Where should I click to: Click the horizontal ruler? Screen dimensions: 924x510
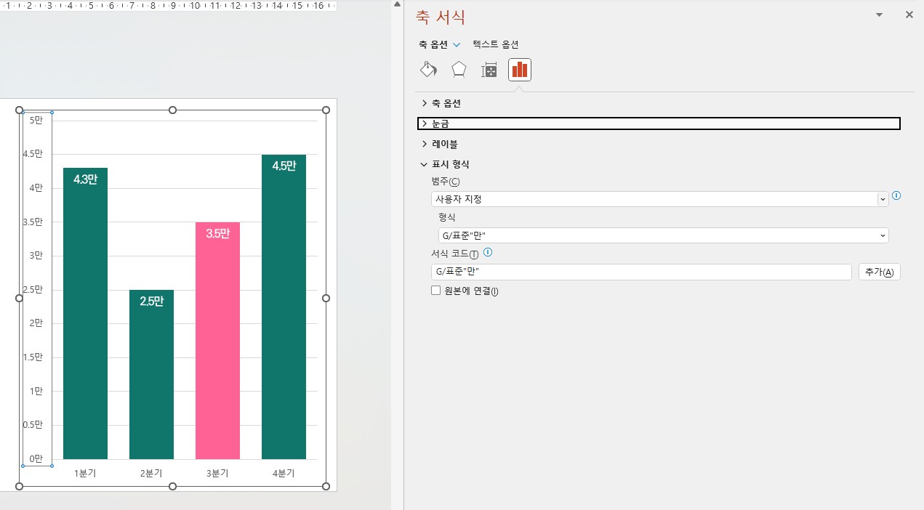pos(169,6)
